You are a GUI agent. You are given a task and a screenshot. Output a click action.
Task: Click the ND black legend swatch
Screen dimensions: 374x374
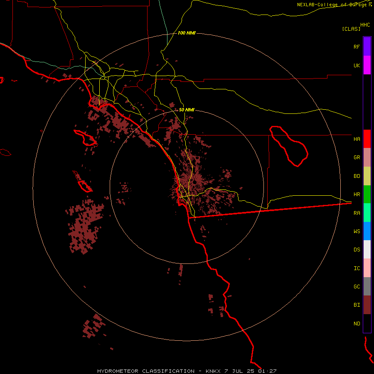click(x=367, y=323)
